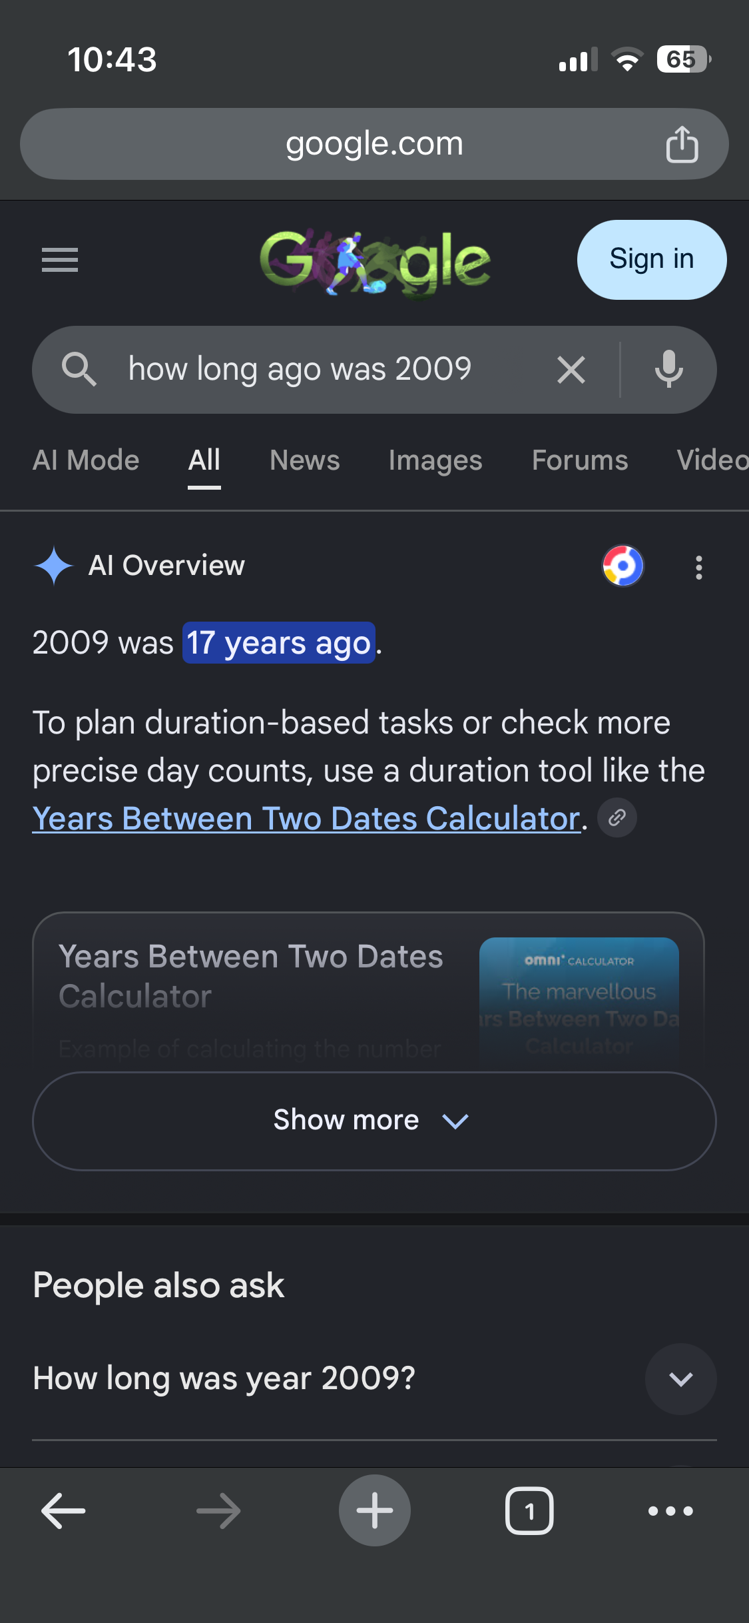The image size is (749, 1623).
Task: Click the Sign in button
Action: click(652, 260)
